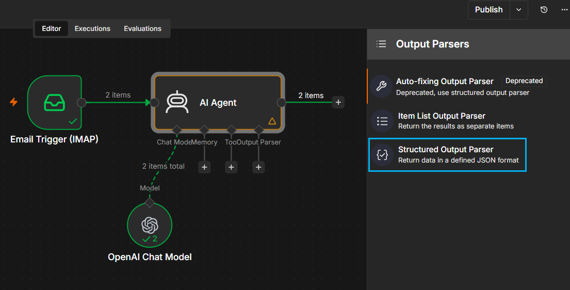Add a Tool sub-node via plus button
Viewport: 570px width, 290px height.
231,167
